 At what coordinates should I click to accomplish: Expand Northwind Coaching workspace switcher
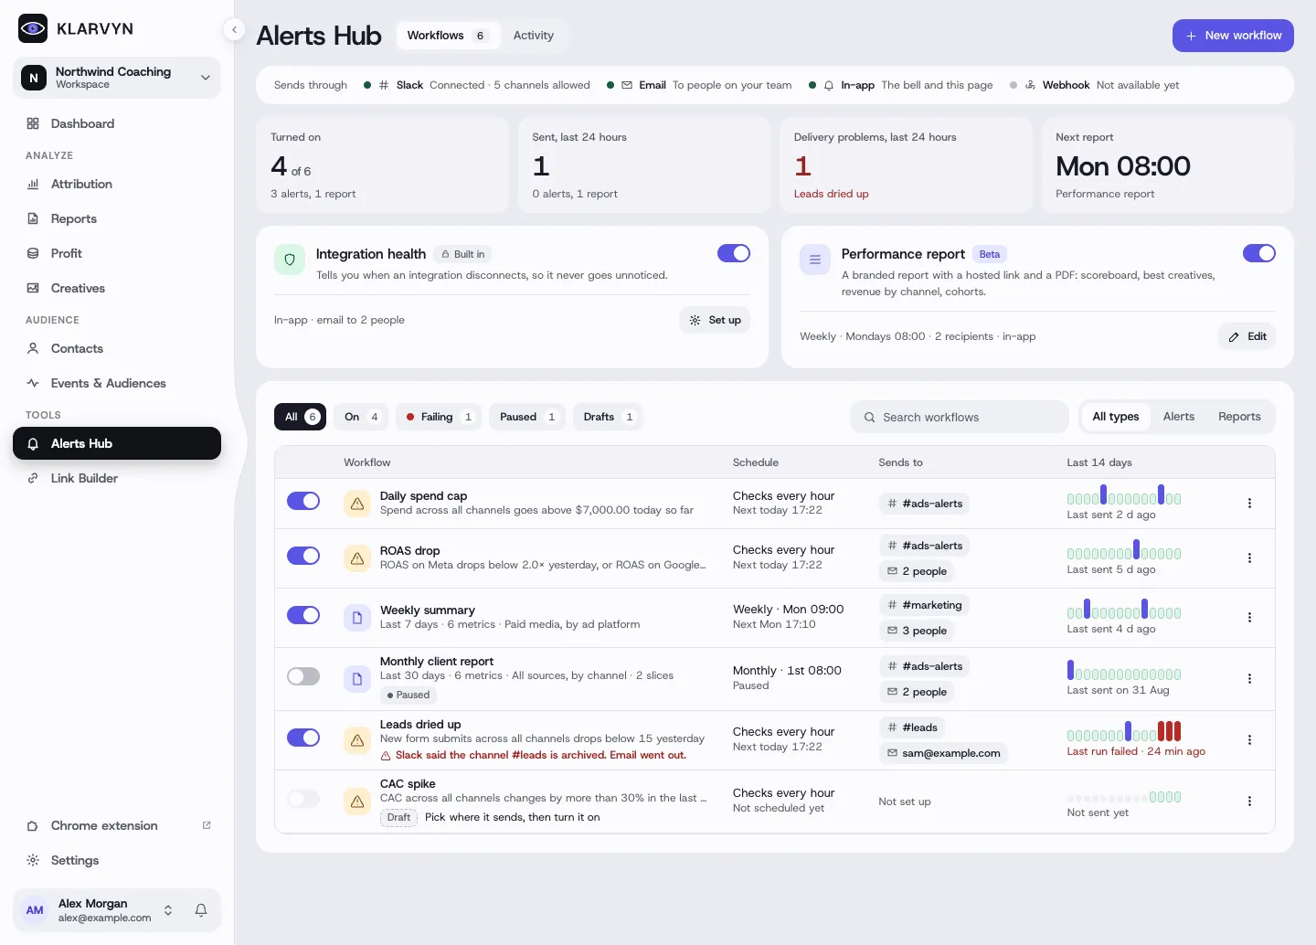(x=117, y=78)
